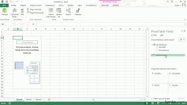Switch to the HOME tab
The image size is (187, 105).
pyautogui.click(x=14, y=5)
